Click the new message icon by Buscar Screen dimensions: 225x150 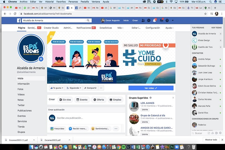point(209,133)
